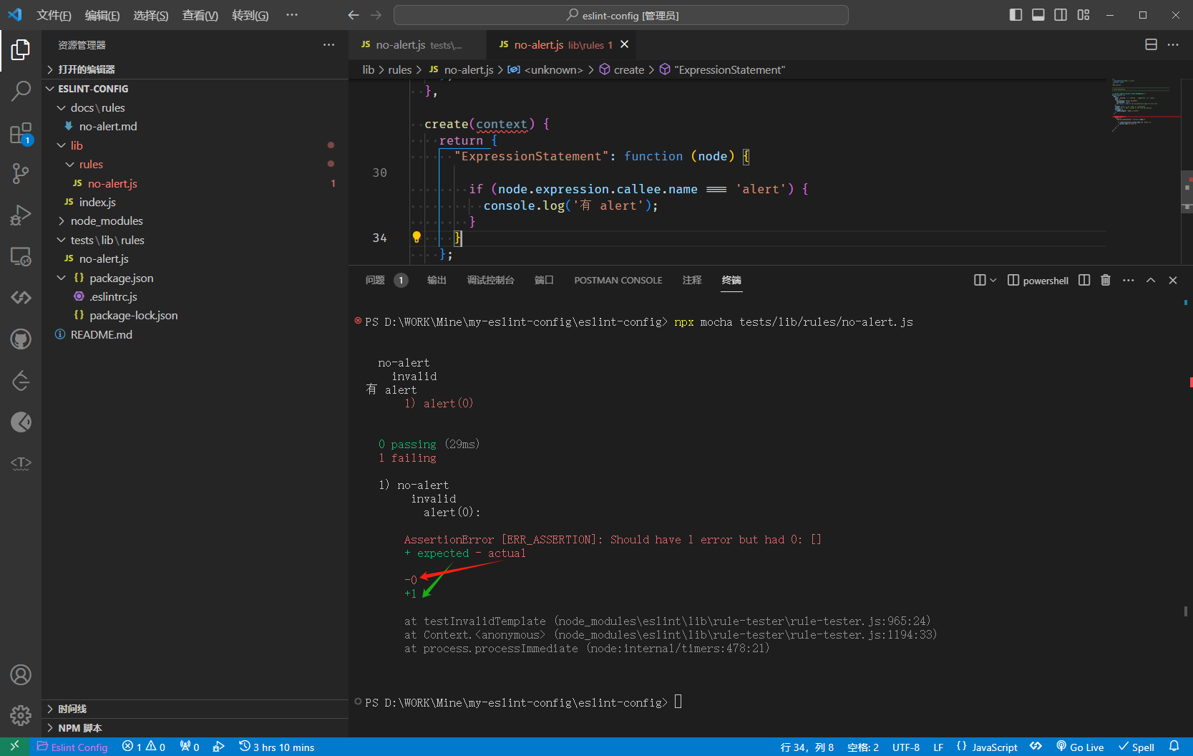Viewport: 1193px width, 756px height.
Task: Expand the node_modules folder
Action: pos(107,221)
